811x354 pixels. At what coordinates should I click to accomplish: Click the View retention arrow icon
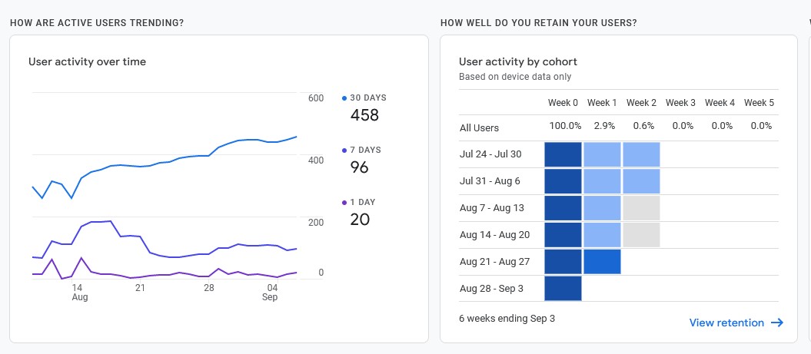tap(776, 323)
